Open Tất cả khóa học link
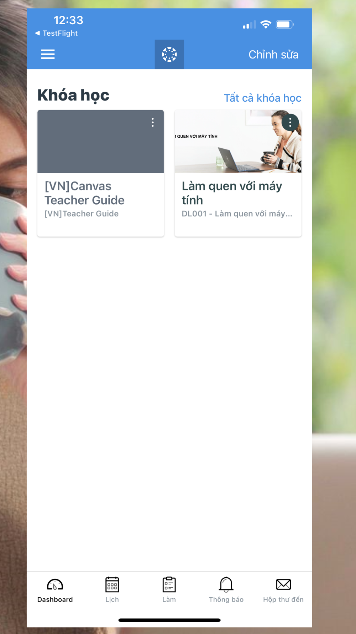 point(262,98)
